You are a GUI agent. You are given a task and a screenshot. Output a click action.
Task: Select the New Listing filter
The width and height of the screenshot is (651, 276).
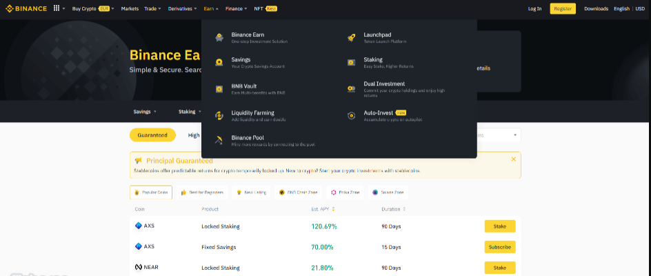[252, 193]
